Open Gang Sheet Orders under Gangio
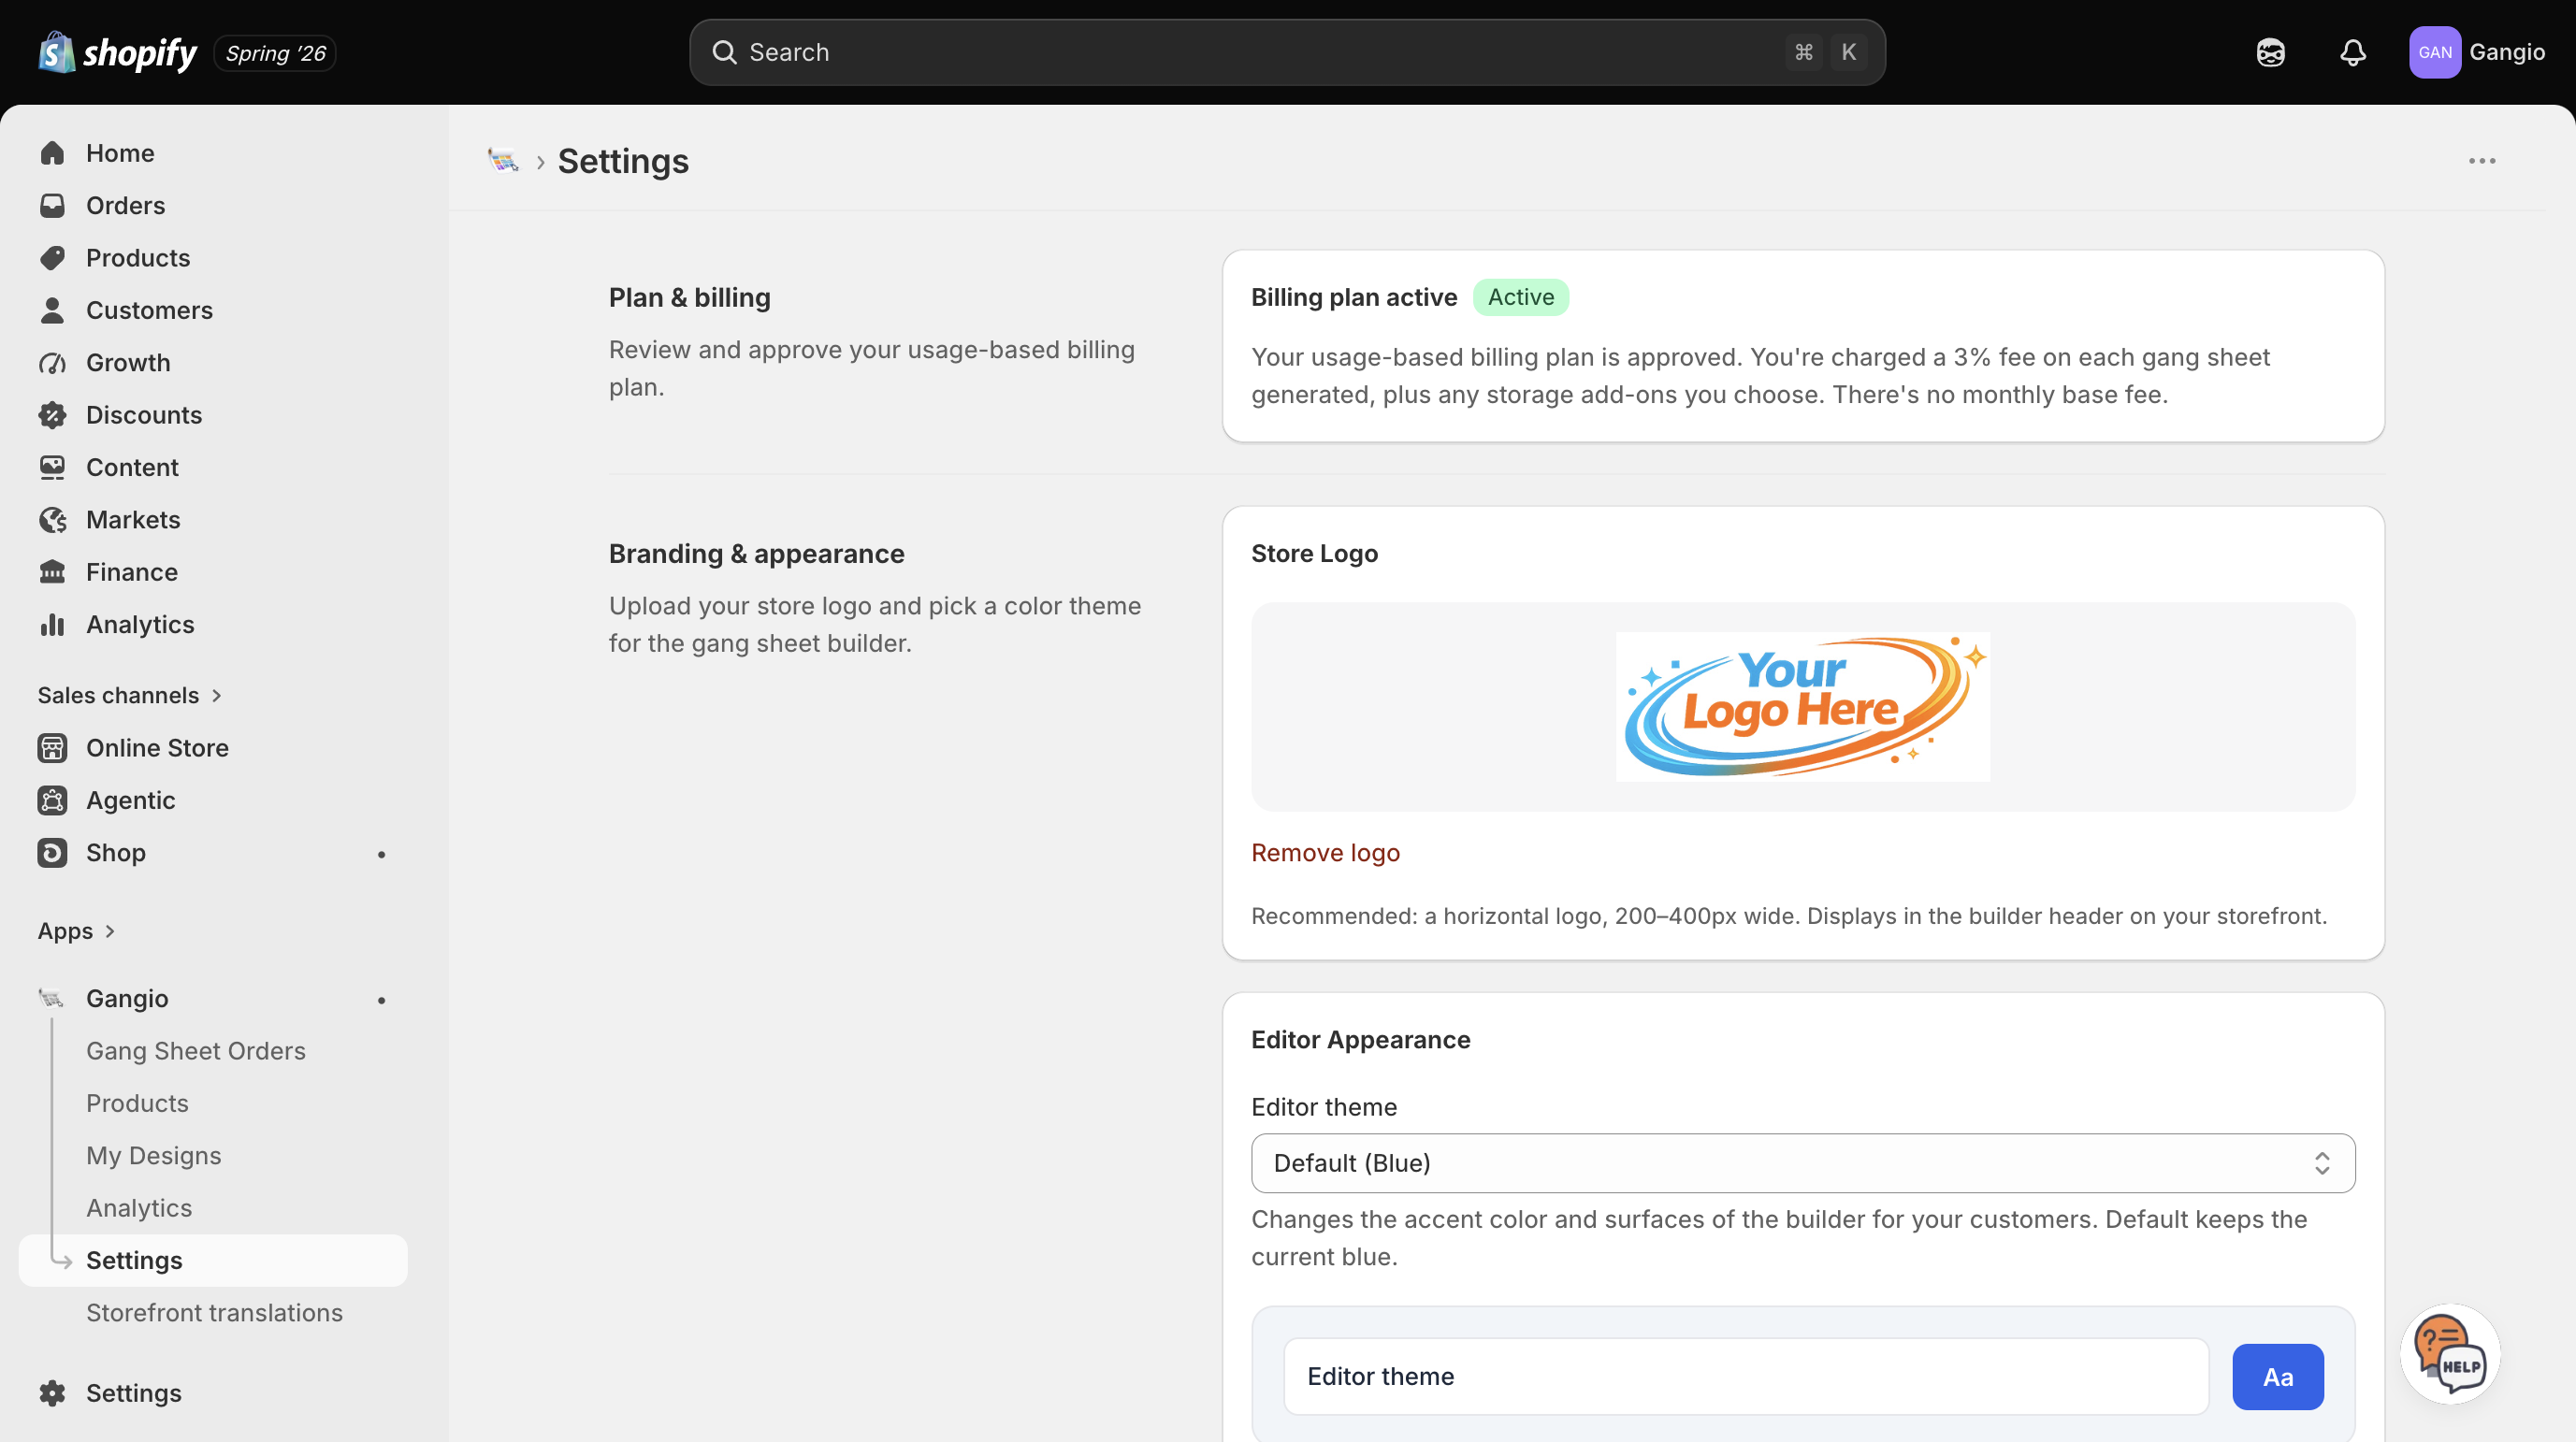Viewport: 2576px width, 1442px height. (196, 1051)
